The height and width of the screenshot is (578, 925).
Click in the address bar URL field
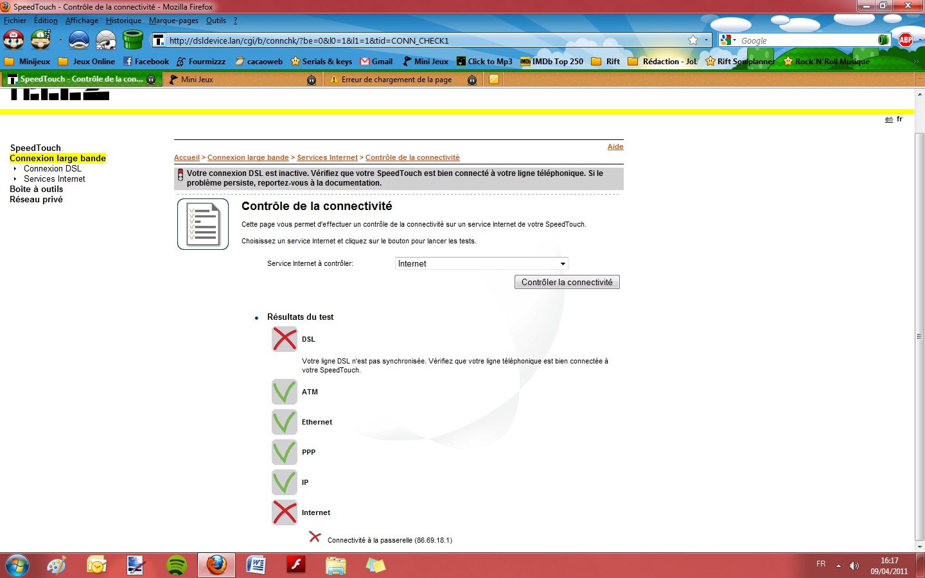coord(424,40)
